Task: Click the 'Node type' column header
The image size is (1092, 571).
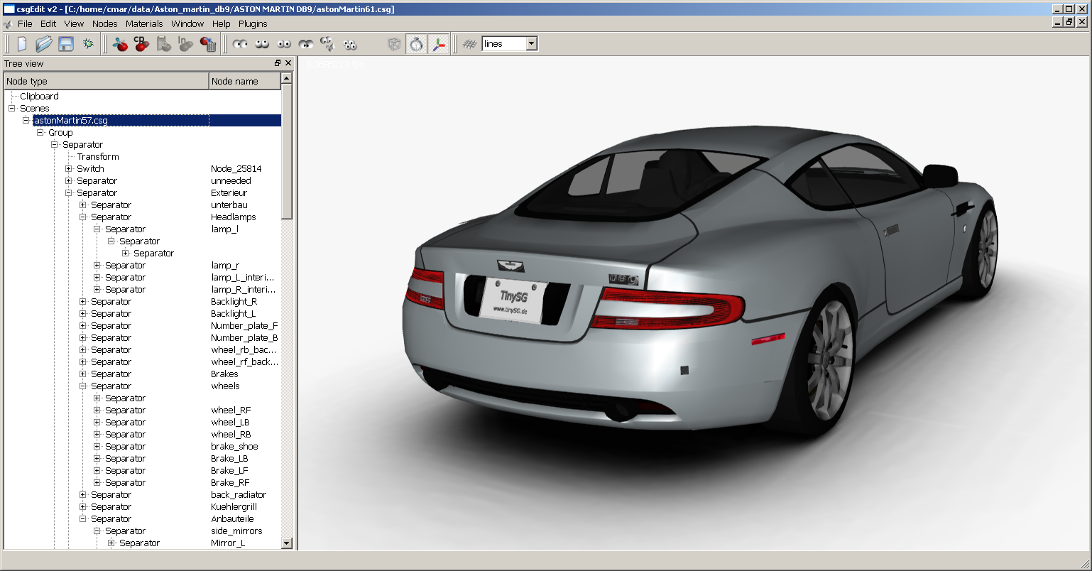Action: [x=107, y=82]
